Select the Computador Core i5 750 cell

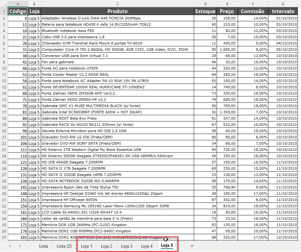pyautogui.click(x=118, y=49)
